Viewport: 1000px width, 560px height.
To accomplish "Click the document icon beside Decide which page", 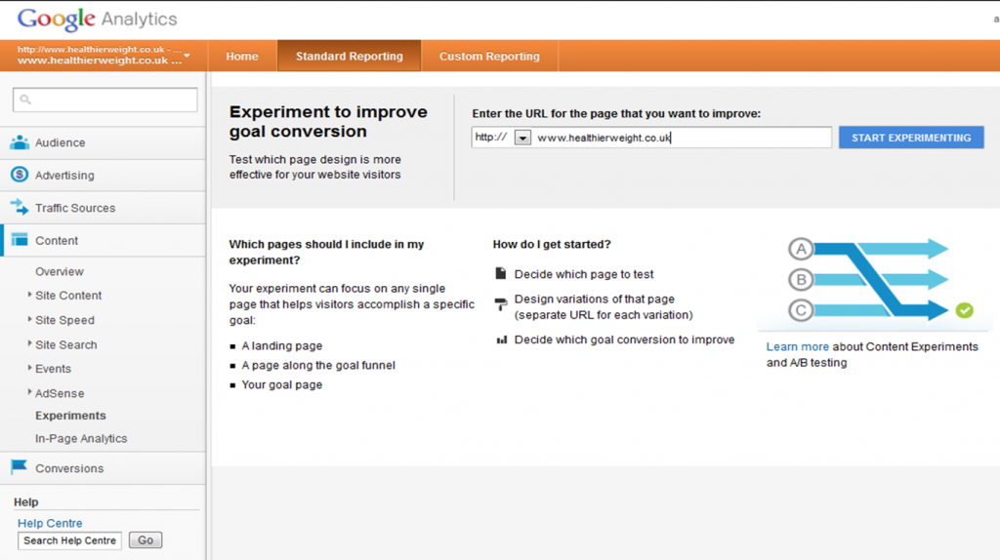I will pos(501,273).
